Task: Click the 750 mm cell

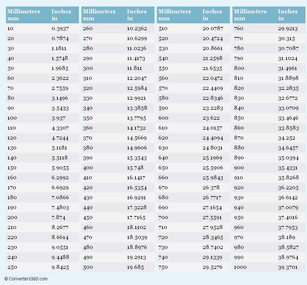Action: 163,267
